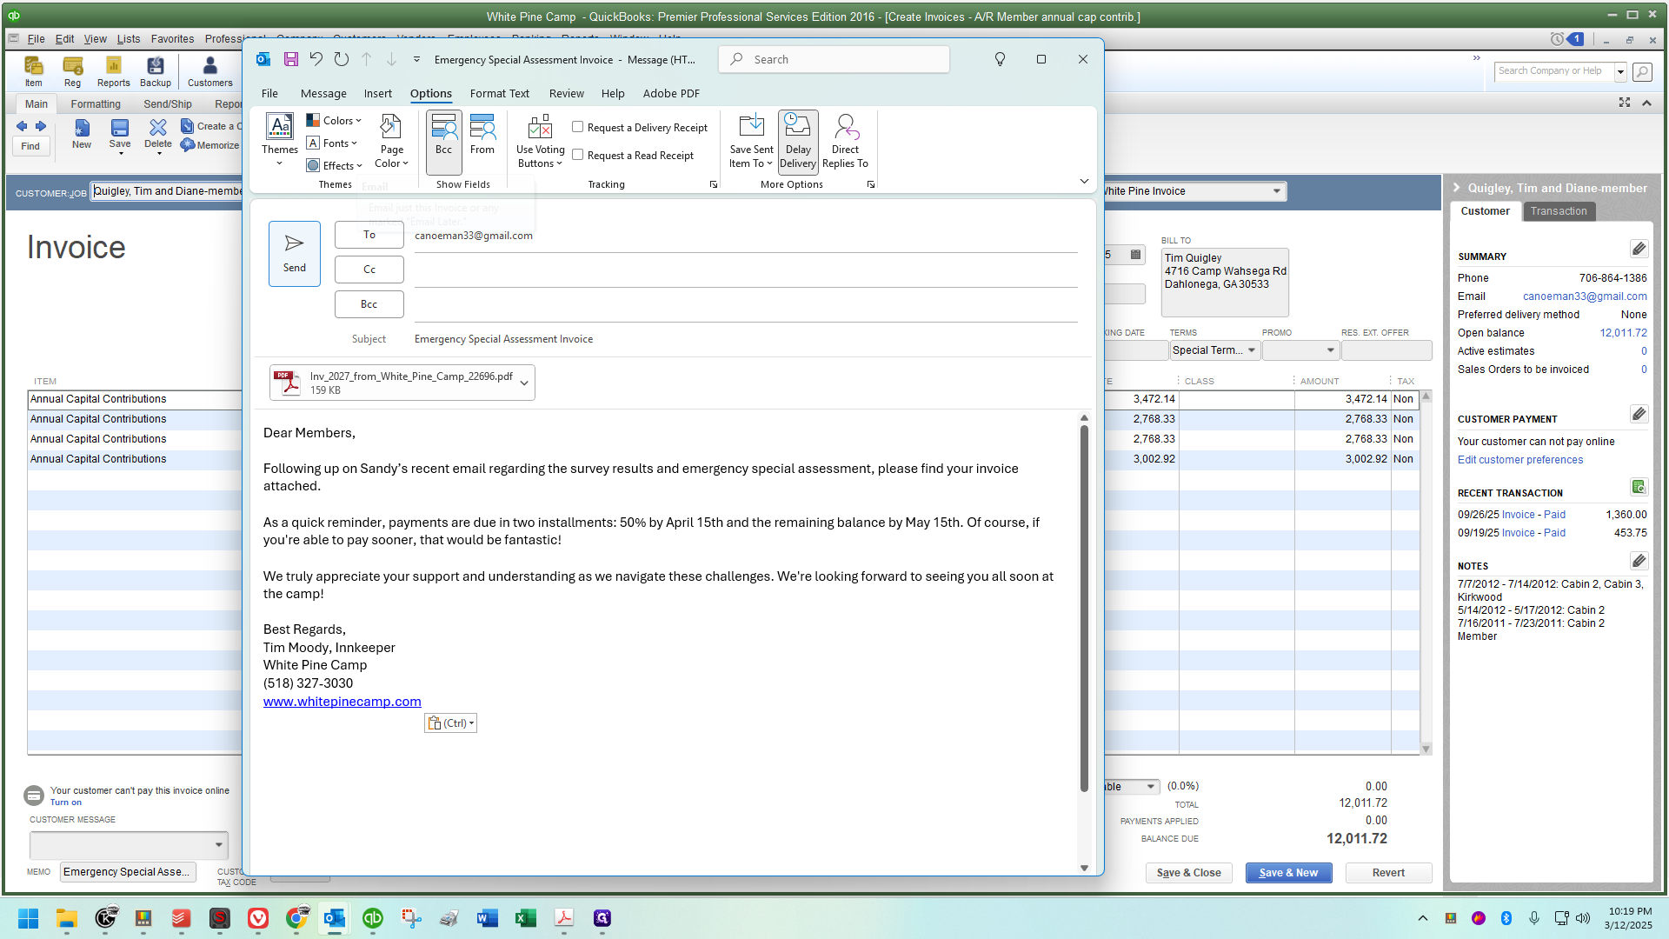
Task: Click the Cc recipients button
Action: tap(369, 270)
